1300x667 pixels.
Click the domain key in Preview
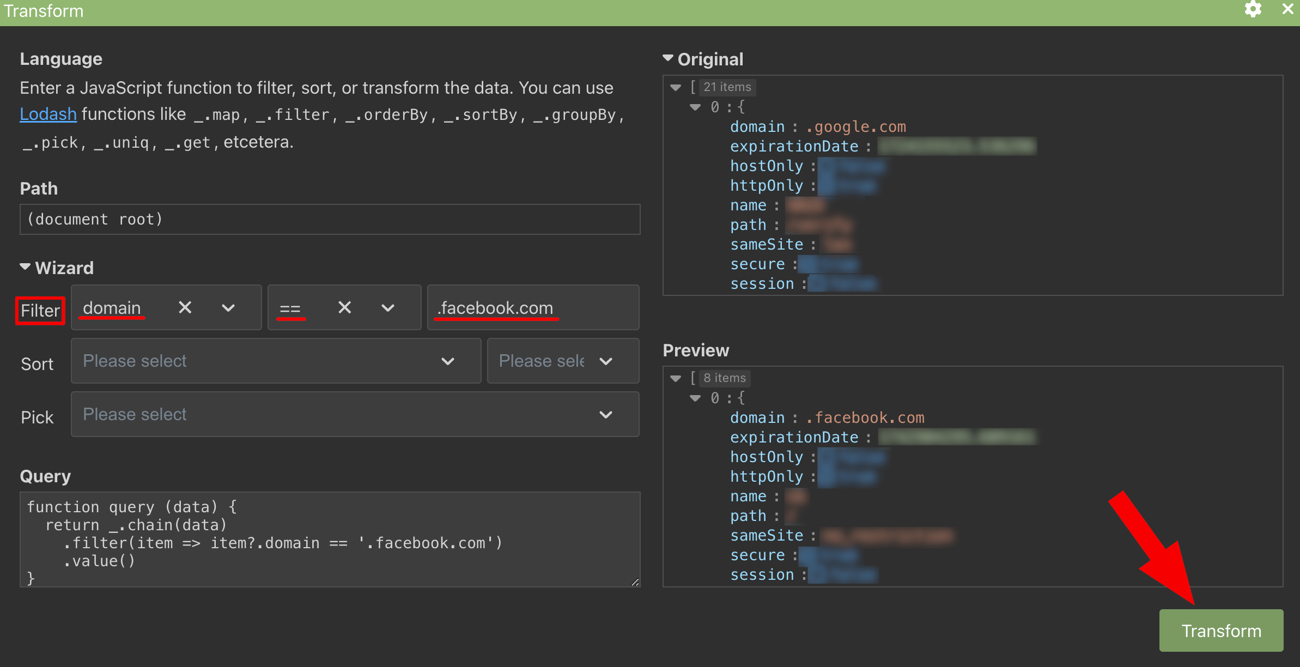757,417
